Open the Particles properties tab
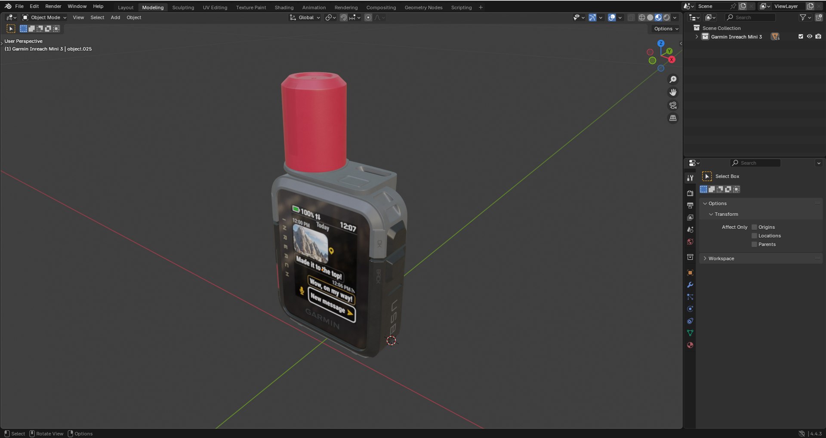The width and height of the screenshot is (826, 438). (690, 297)
